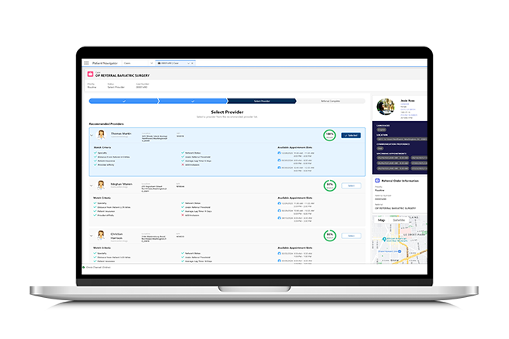Click Selected button for Thomas Martin
This screenshot has width=509, height=339.
pos(350,136)
